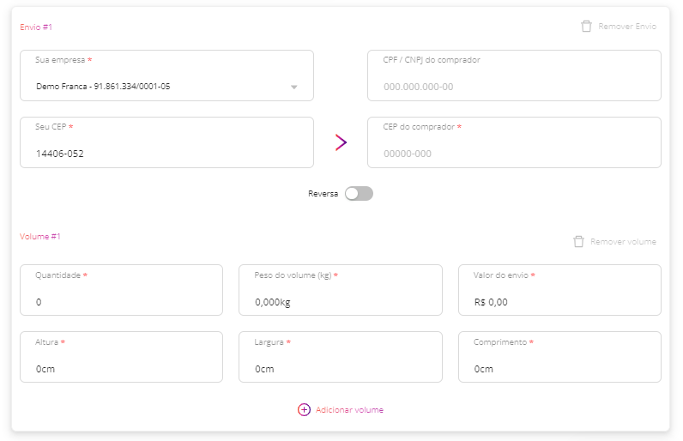The image size is (683, 441).
Task: Focus the Largura input field
Action: 341,357
